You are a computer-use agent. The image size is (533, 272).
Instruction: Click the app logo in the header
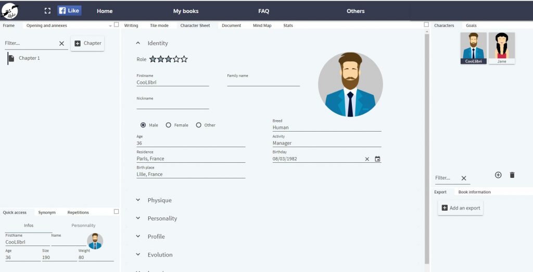[9, 11]
